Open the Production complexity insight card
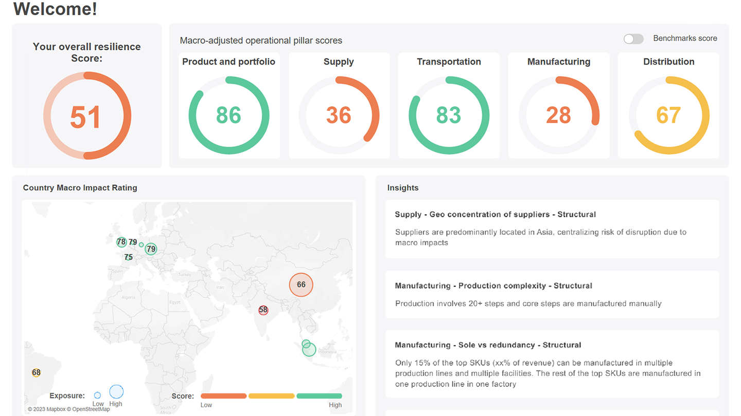This screenshot has width=741, height=416. [552, 294]
